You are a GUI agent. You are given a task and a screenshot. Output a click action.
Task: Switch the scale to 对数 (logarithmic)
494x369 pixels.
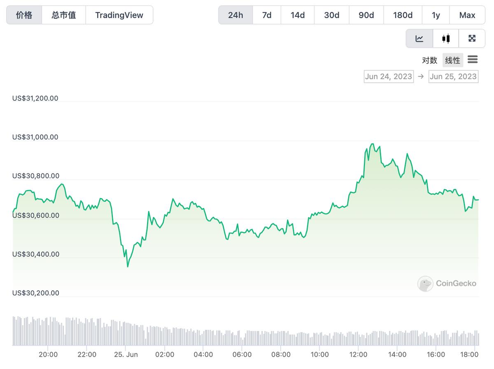tap(429, 60)
